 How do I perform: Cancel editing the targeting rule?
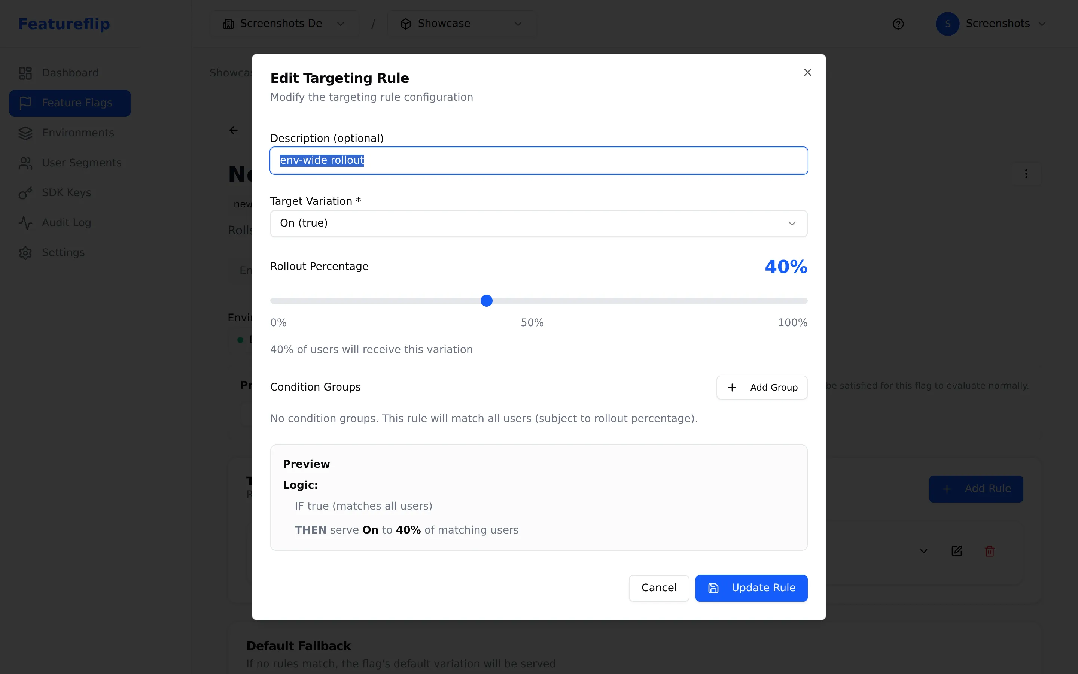(659, 588)
